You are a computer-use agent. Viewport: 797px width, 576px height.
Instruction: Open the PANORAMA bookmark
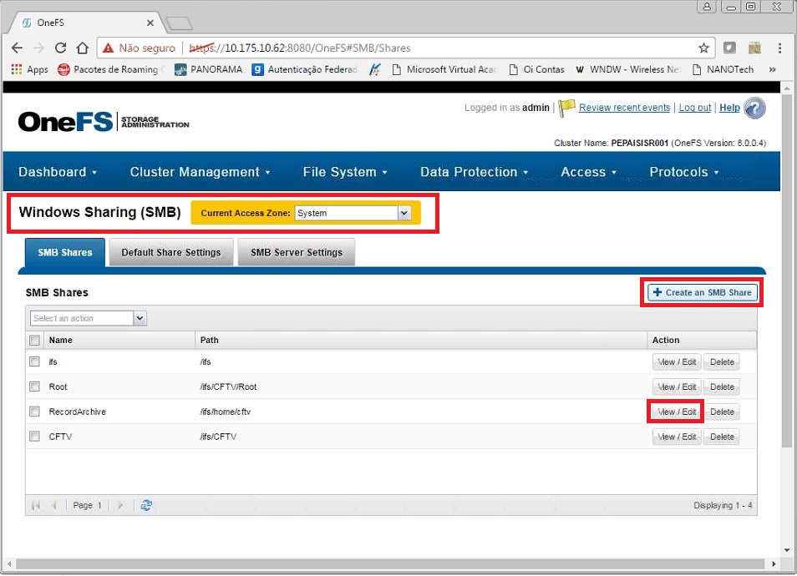pos(208,69)
